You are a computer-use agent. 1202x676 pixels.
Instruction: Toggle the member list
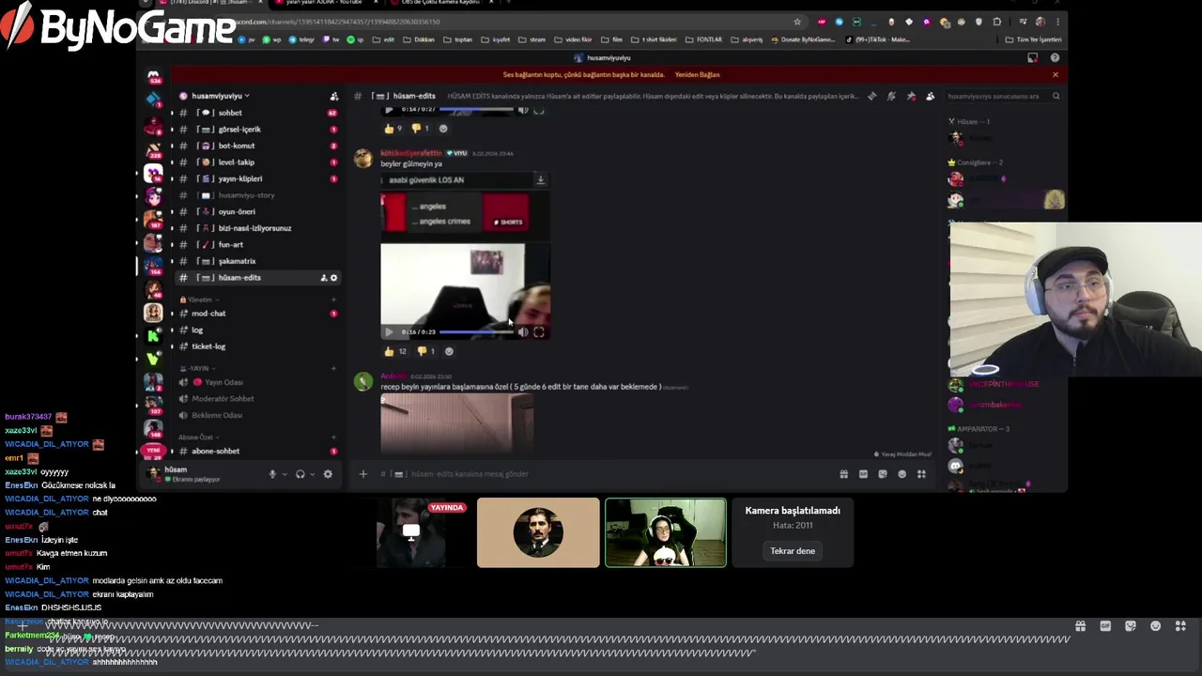(x=931, y=96)
